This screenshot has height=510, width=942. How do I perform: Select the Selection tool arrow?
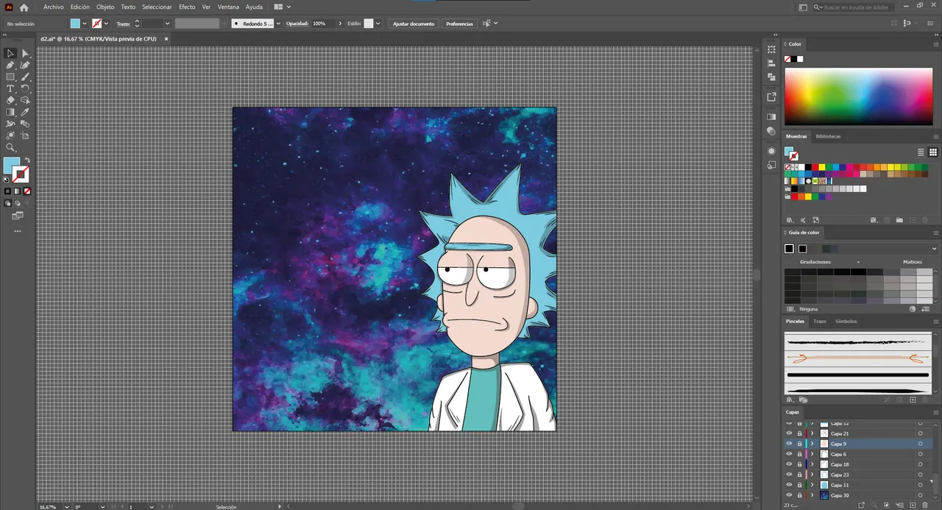(10, 53)
